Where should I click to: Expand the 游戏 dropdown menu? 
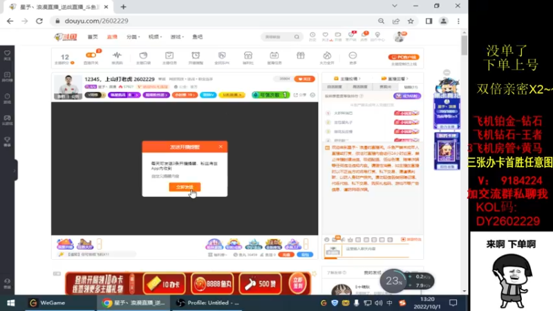click(177, 37)
